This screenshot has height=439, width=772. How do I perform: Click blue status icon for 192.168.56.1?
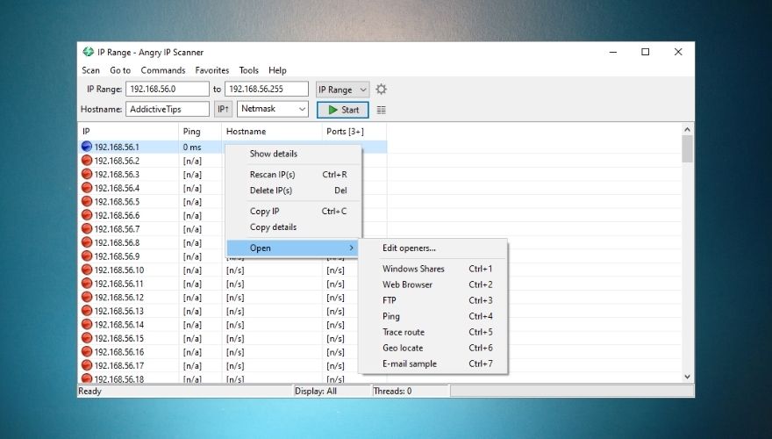(x=87, y=147)
